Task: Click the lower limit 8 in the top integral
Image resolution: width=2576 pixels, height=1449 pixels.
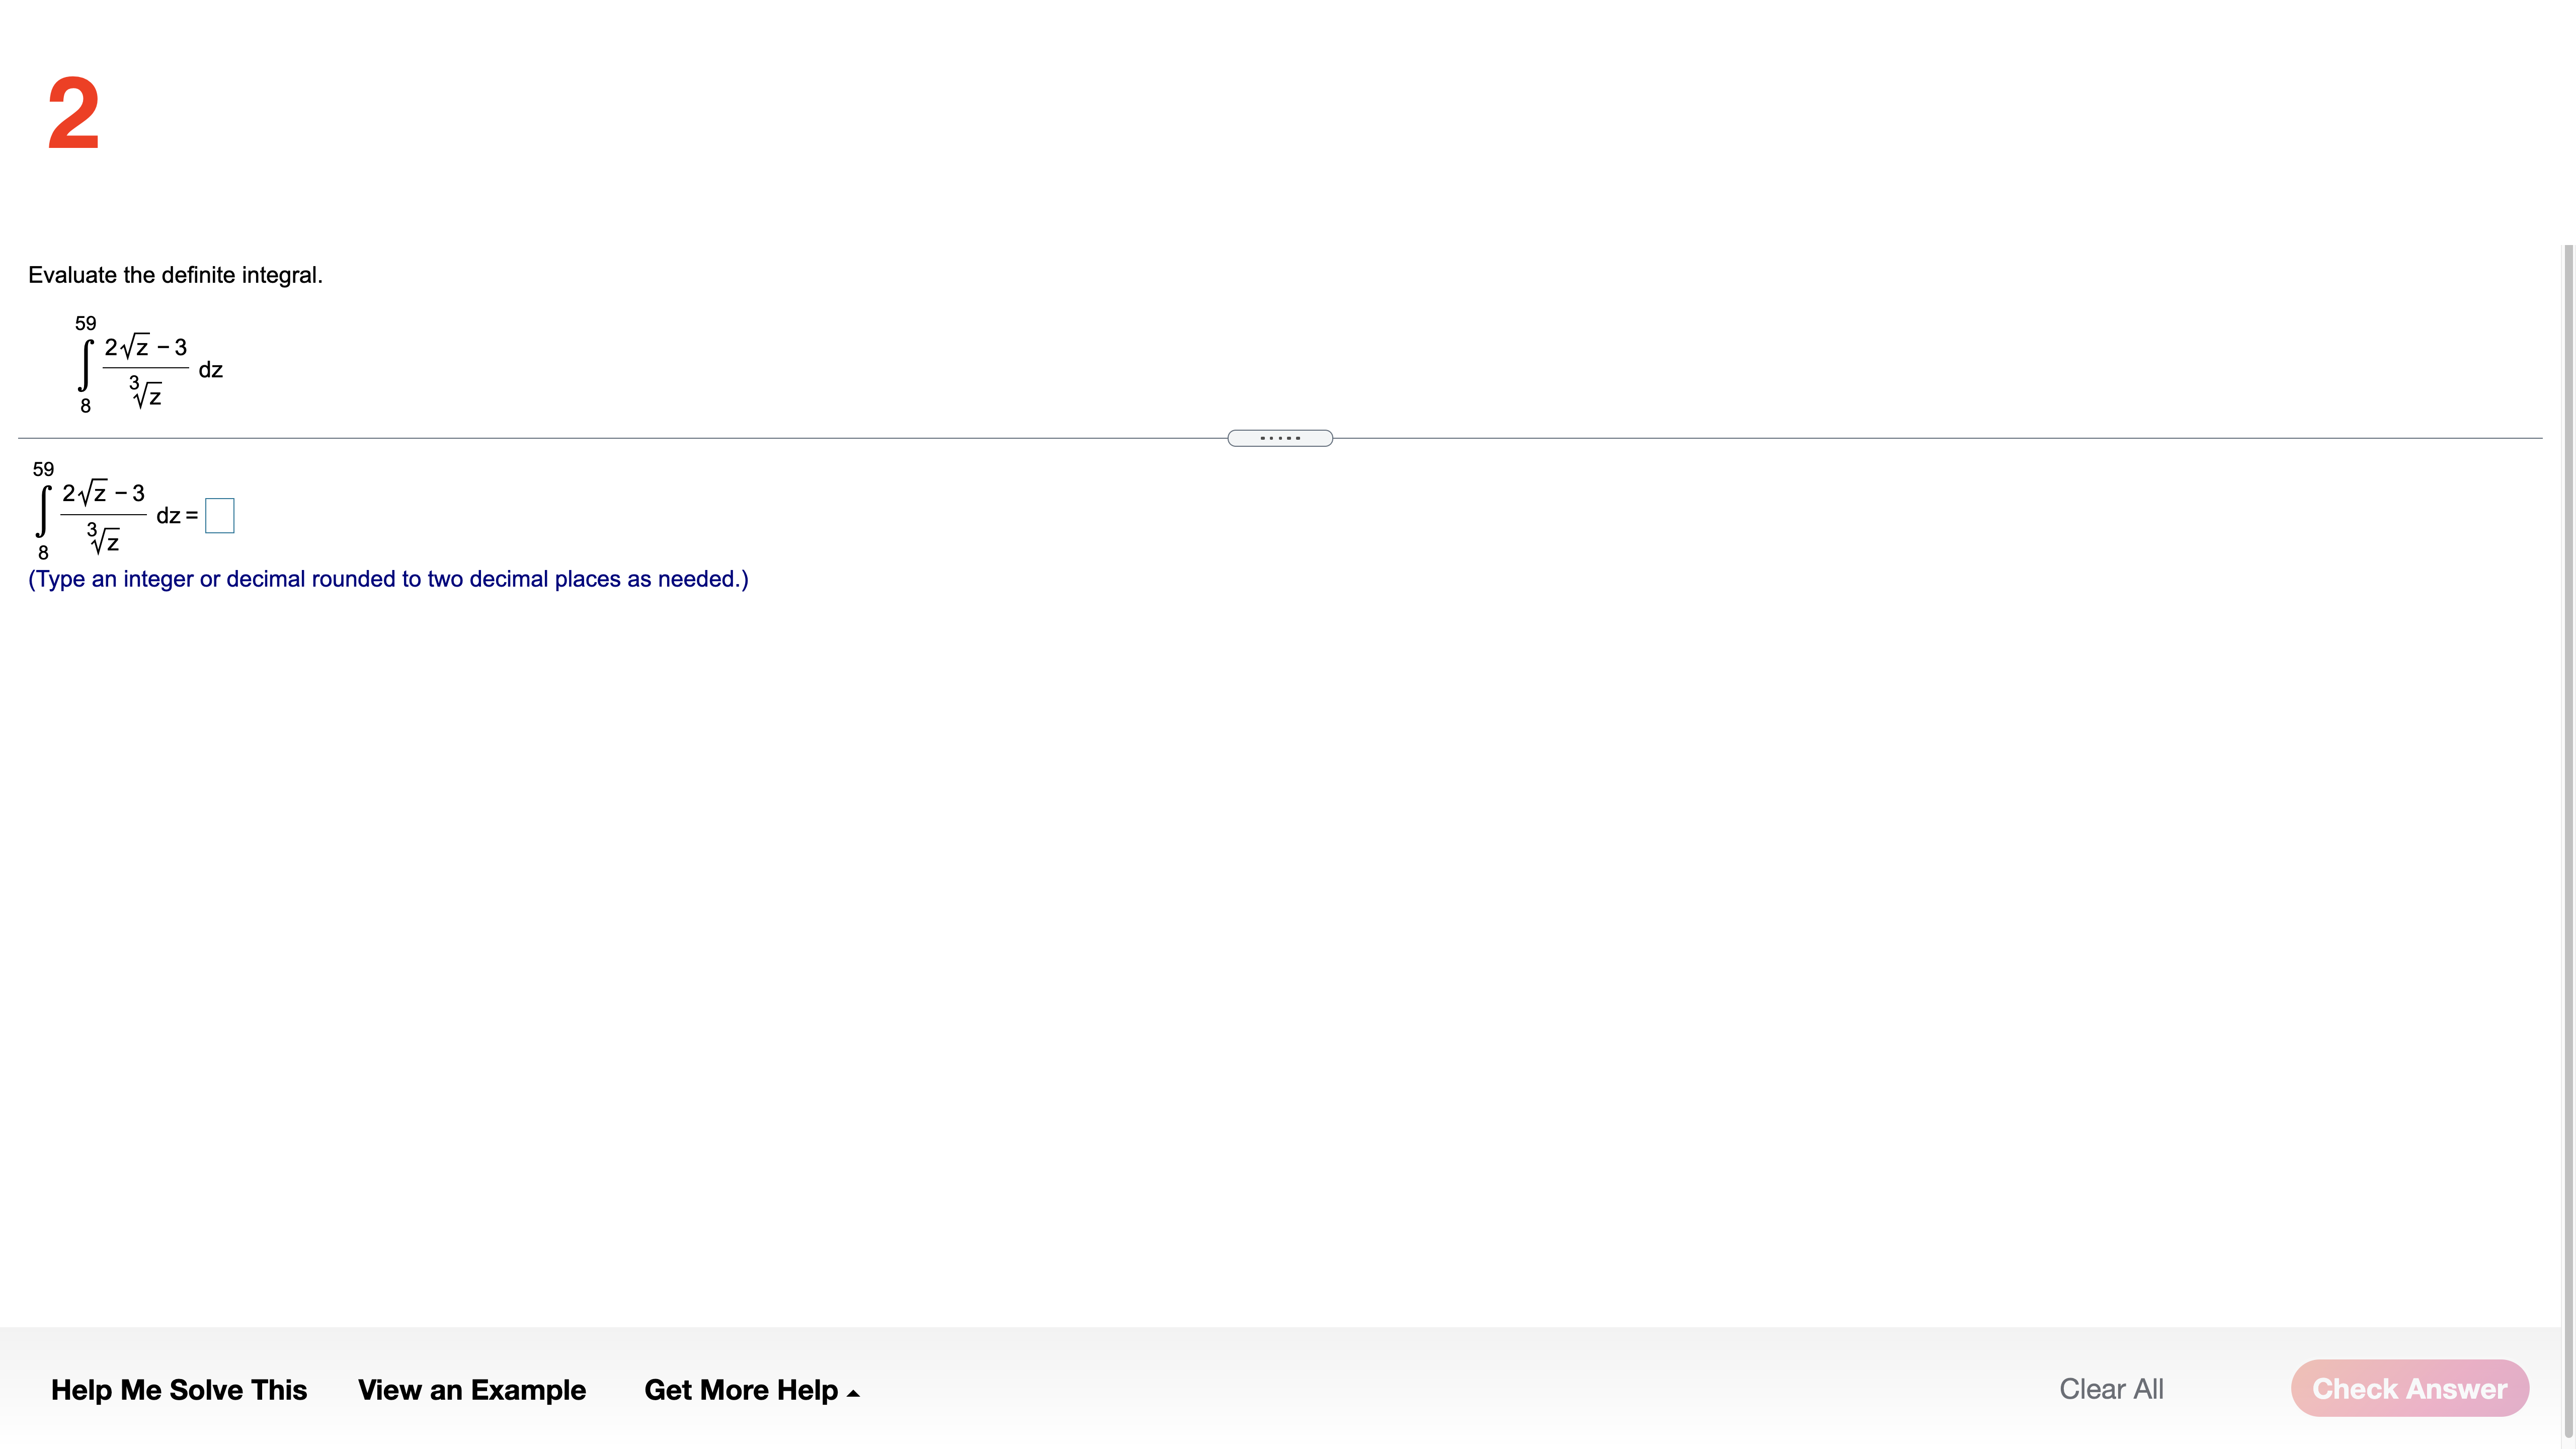Action: point(85,406)
